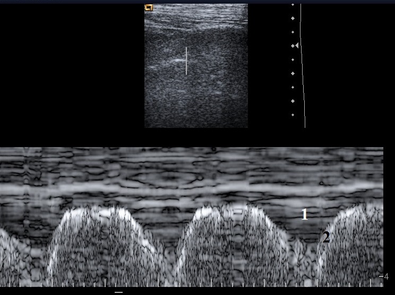The image size is (395, 295).
Task: Click the topmost diamond on the depth scale
Action: pyautogui.click(x=293, y=5)
